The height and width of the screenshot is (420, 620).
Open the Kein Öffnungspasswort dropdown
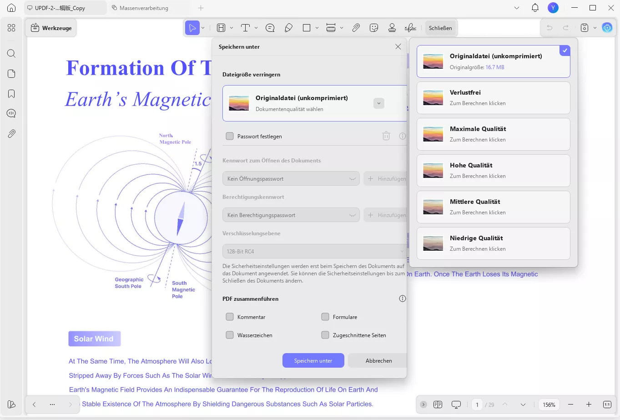pyautogui.click(x=291, y=178)
